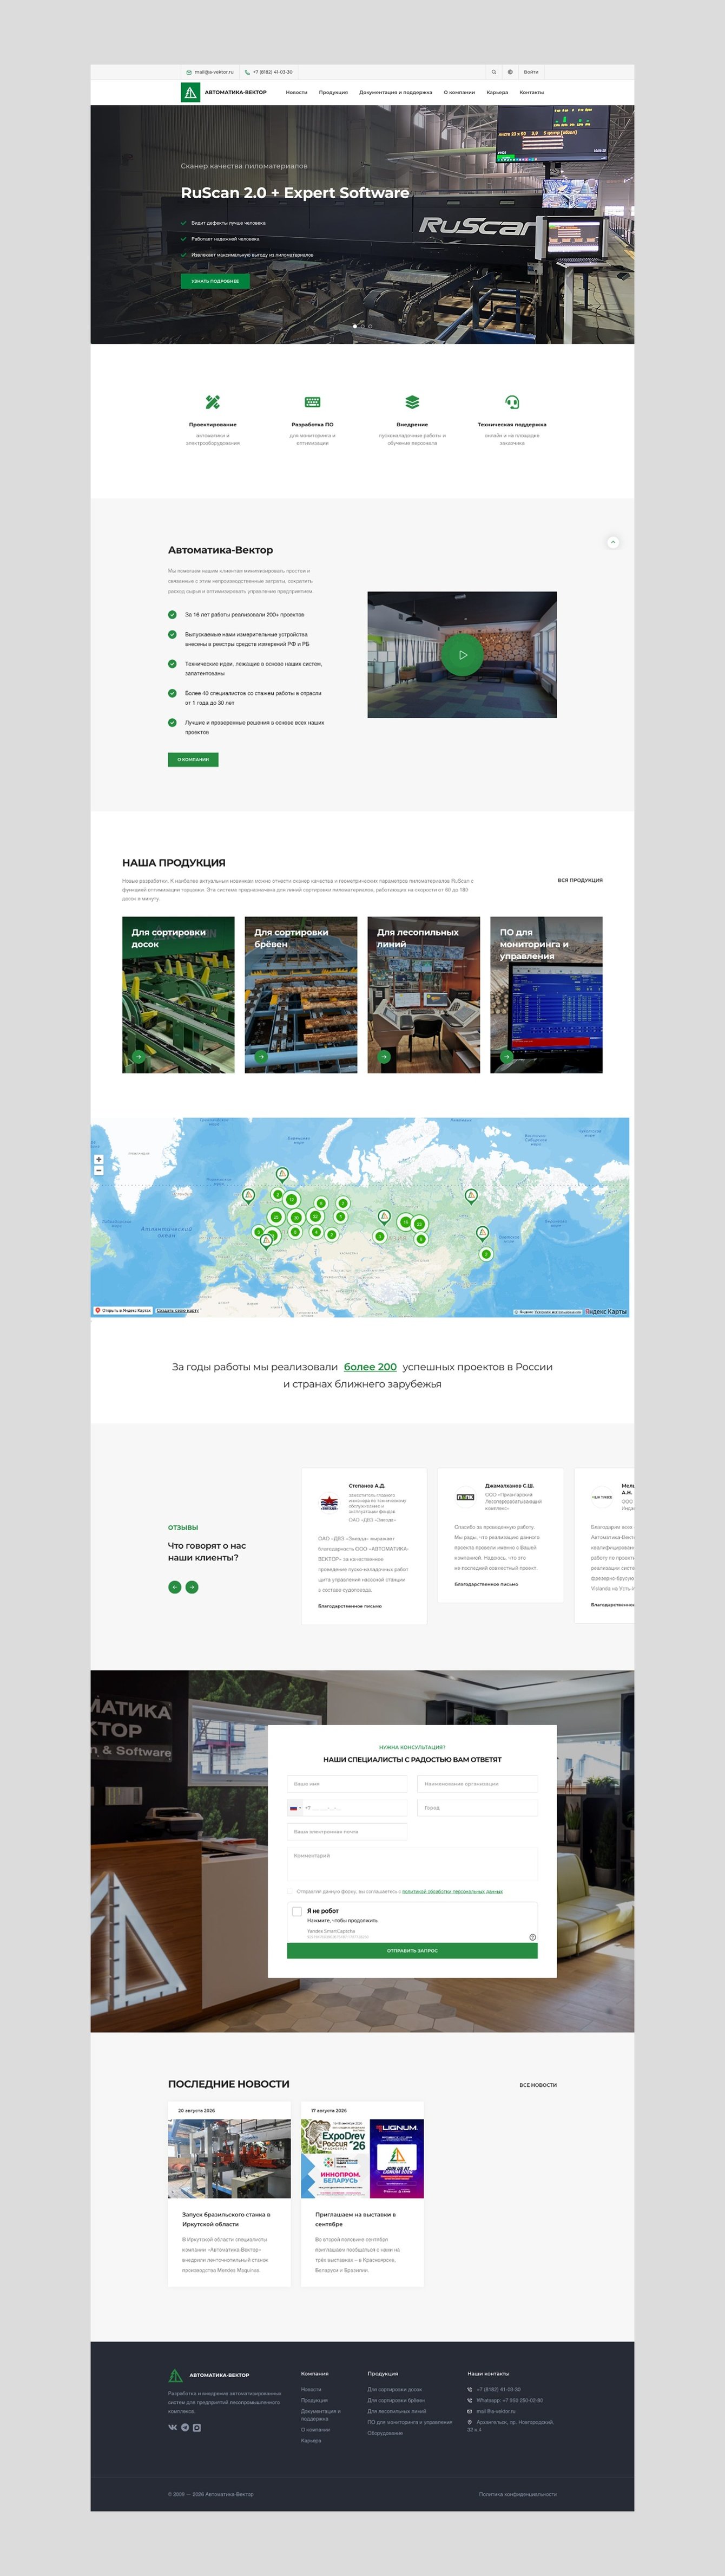Click the scroll-to-top arrow button

(x=613, y=542)
